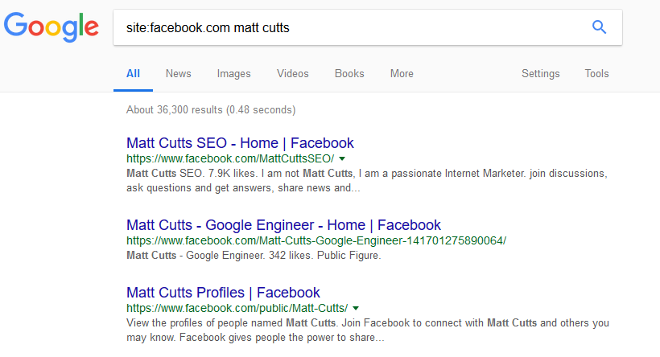The height and width of the screenshot is (357, 660).
Task: Switch to the News tab
Action: pyautogui.click(x=179, y=74)
